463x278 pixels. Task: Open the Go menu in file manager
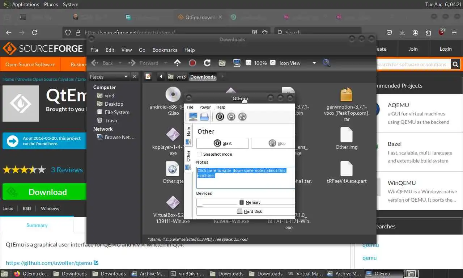tap(142, 50)
